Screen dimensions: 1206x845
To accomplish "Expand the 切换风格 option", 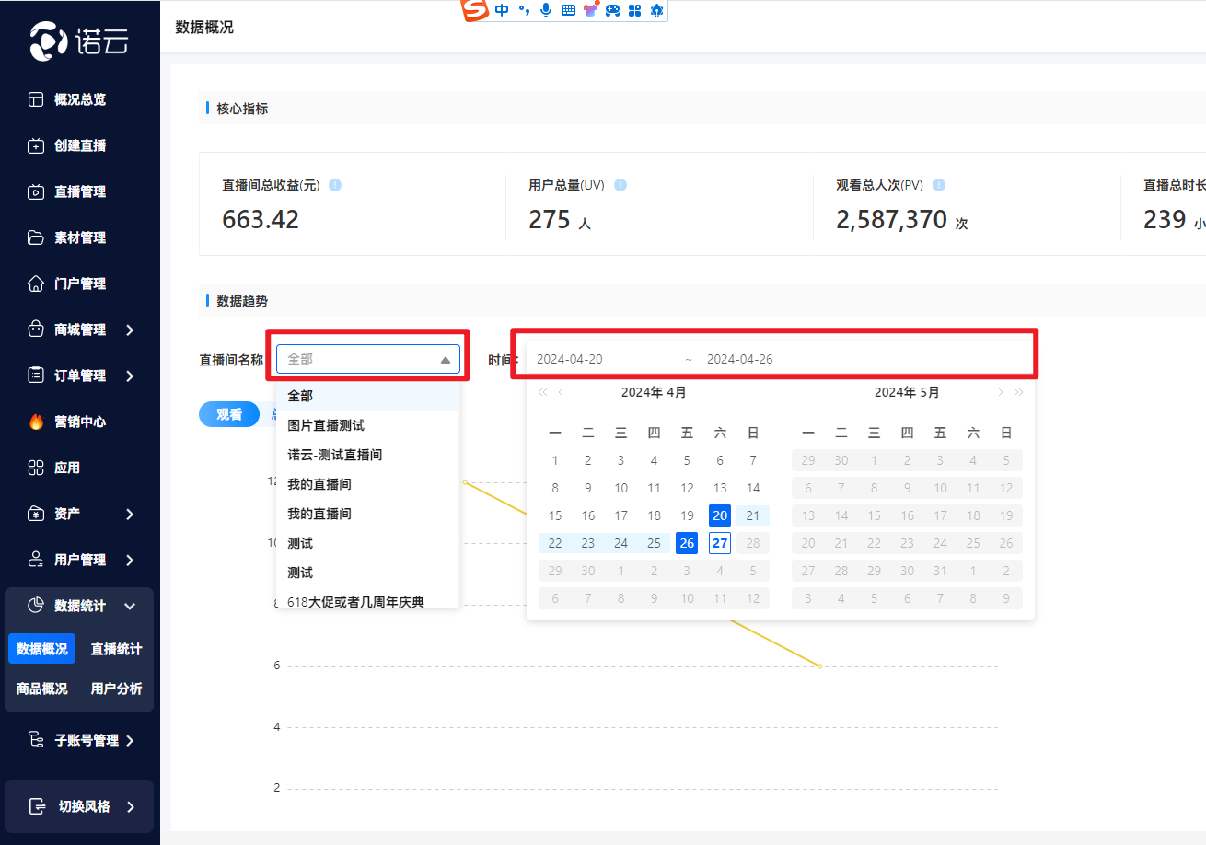I will click(x=130, y=806).
